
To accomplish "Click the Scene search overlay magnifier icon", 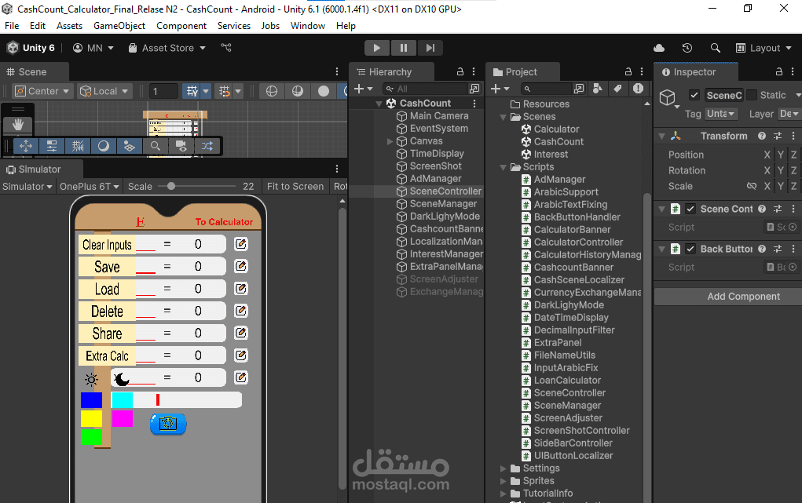I will (x=155, y=146).
